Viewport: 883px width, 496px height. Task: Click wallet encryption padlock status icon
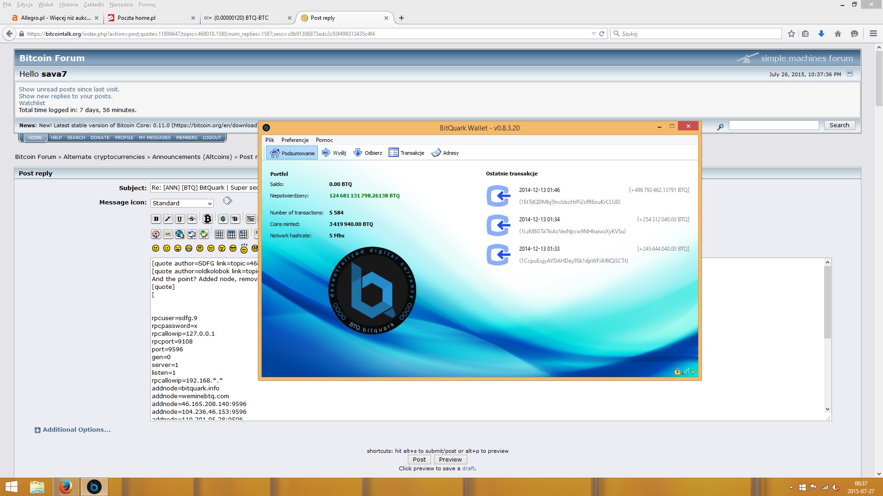(x=677, y=371)
